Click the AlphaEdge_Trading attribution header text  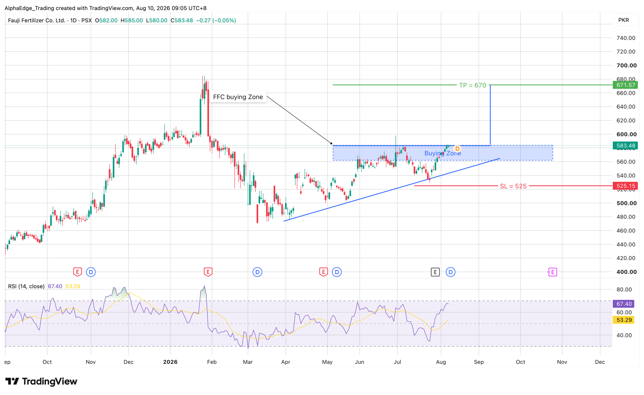point(106,8)
